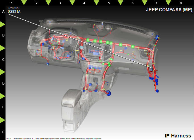
Task: Select the green marker between columns 7 and 8
Action: (x=168, y=3)
